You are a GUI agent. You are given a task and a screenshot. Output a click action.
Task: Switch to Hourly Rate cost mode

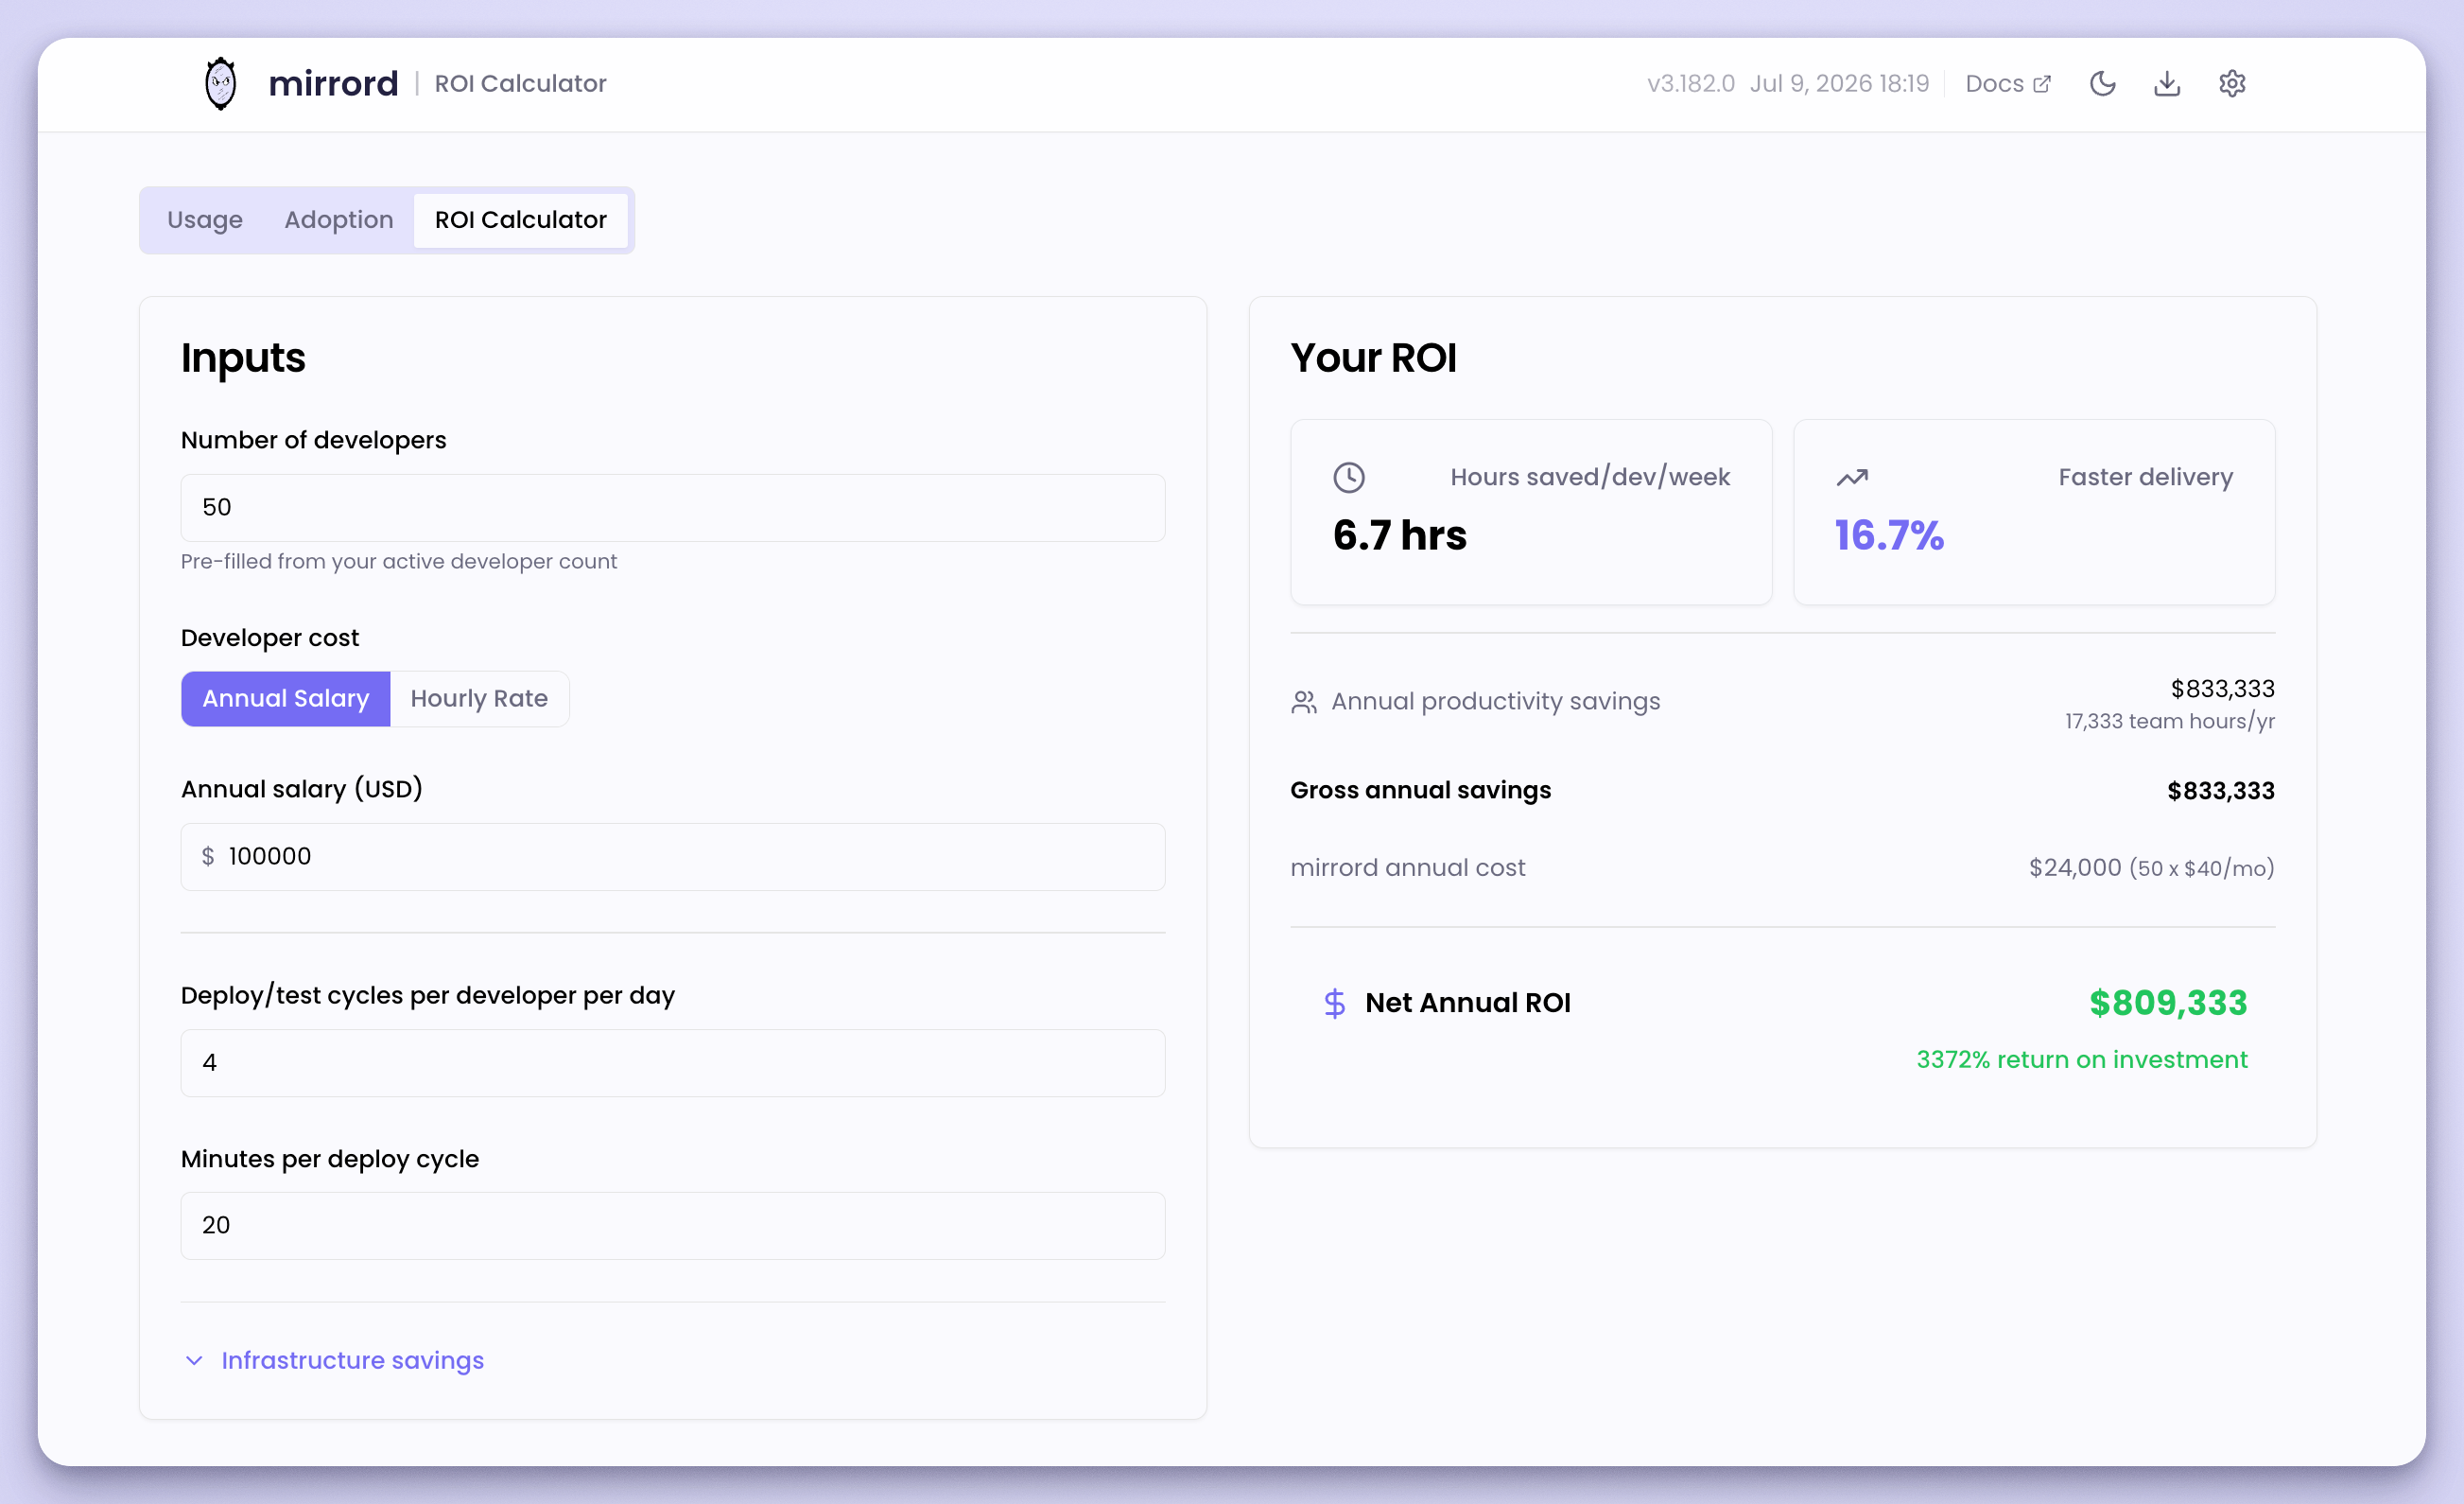[x=479, y=698]
